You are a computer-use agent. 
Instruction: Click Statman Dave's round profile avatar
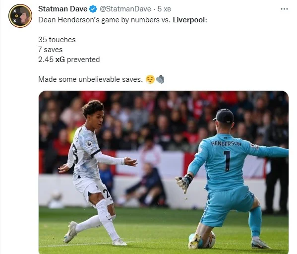[20, 16]
